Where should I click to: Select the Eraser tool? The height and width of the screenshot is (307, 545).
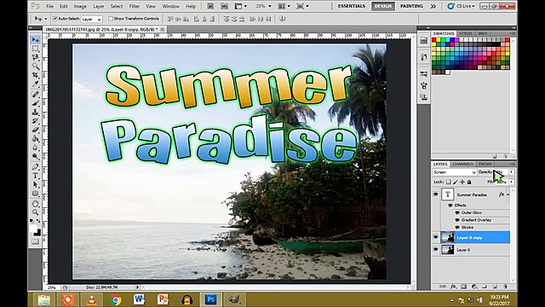[x=35, y=130]
